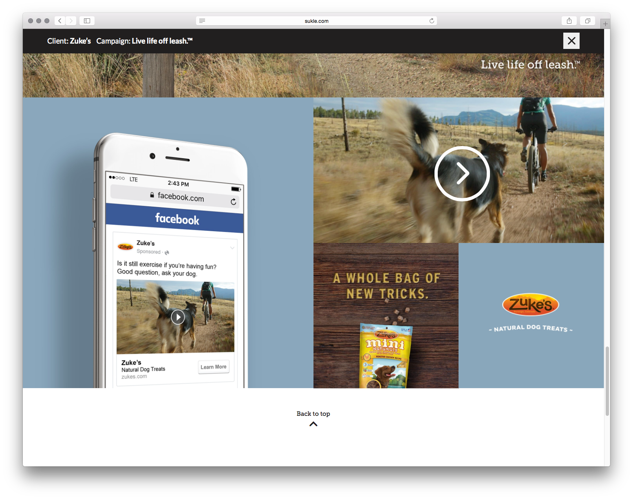Click 'Client: Zuke's' header text

point(69,41)
